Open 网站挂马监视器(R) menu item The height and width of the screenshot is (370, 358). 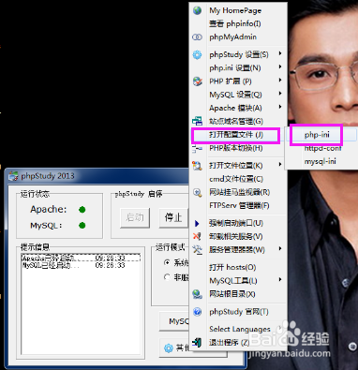pos(239,192)
